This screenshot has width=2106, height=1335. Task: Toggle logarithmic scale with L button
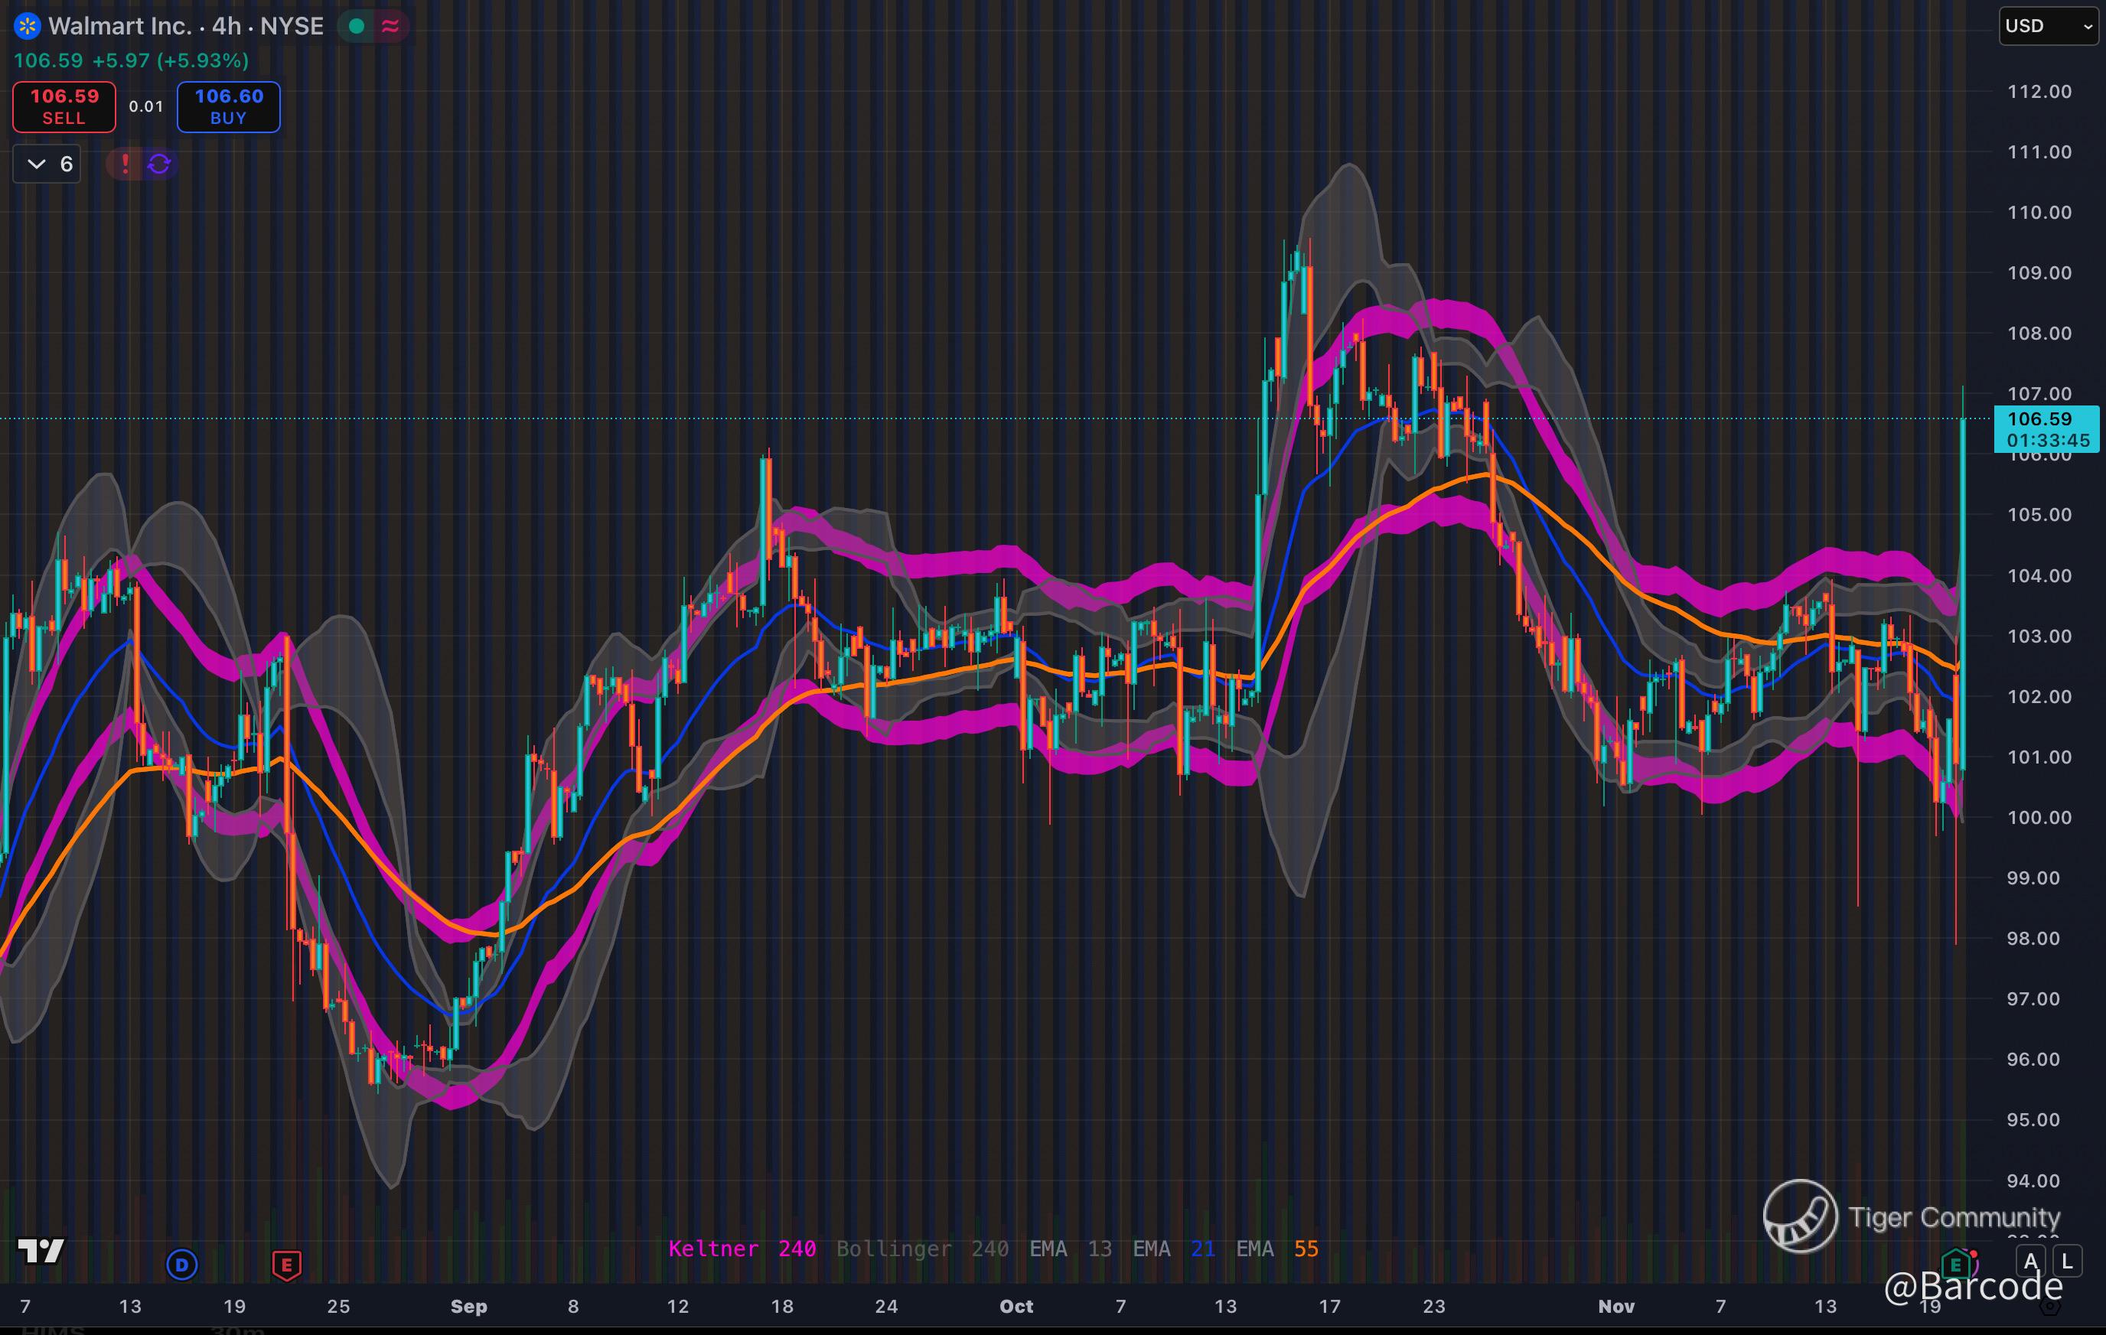point(2067,1261)
